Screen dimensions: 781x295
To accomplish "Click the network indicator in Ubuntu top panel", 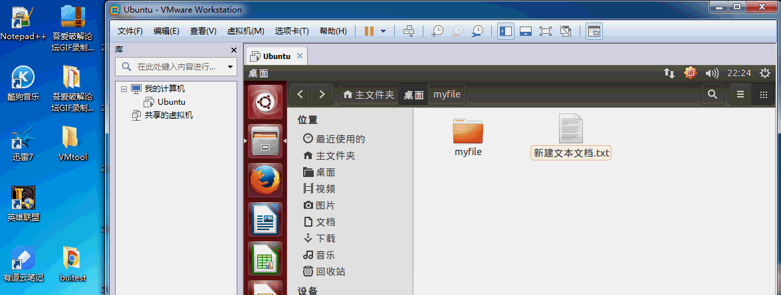I will (x=669, y=73).
